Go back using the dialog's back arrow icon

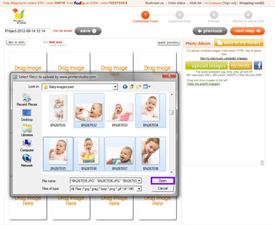[x=125, y=87]
